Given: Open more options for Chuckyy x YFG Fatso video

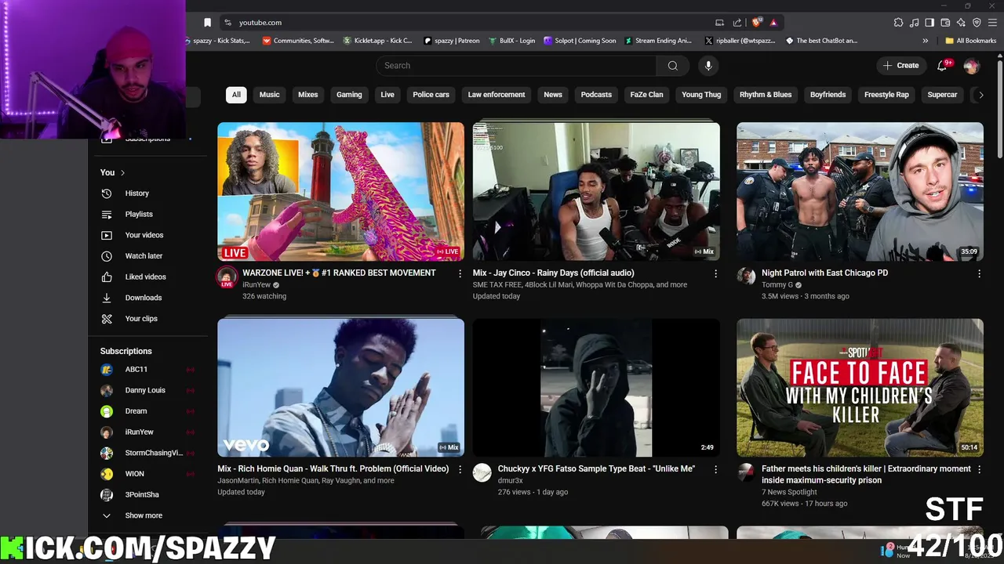Looking at the screenshot, I should tap(715, 469).
